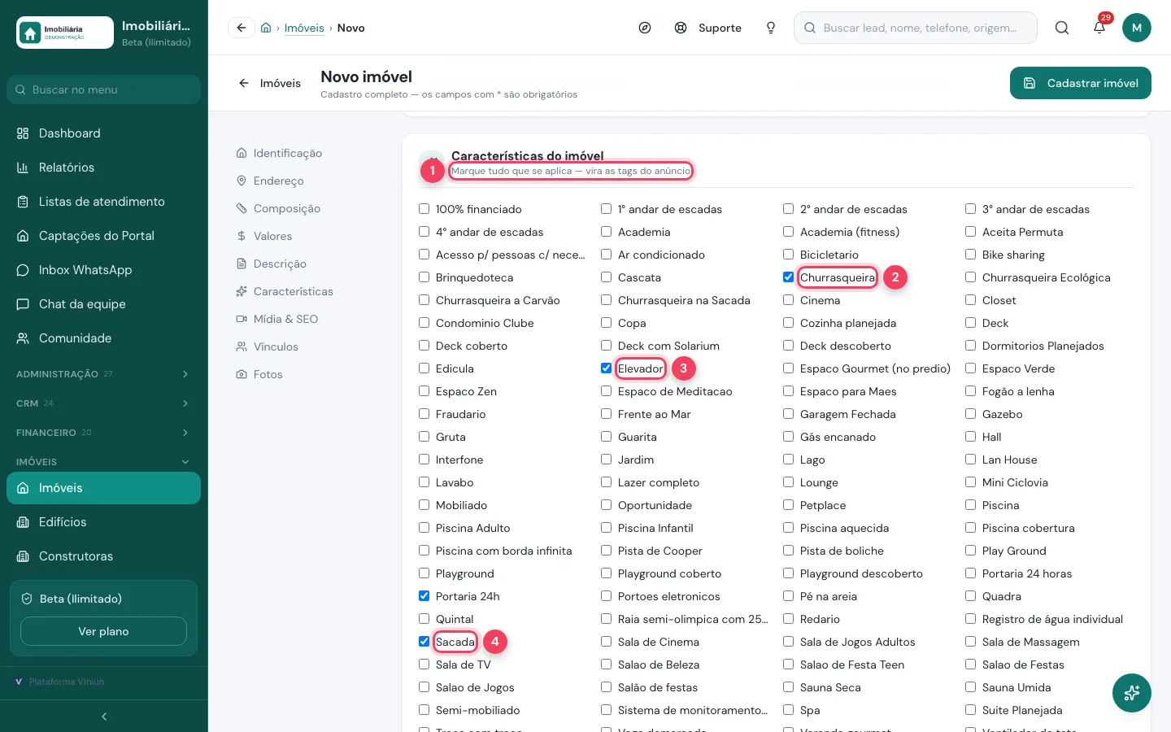Check the Academia checkbox
The width and height of the screenshot is (1171, 732).
point(606,232)
